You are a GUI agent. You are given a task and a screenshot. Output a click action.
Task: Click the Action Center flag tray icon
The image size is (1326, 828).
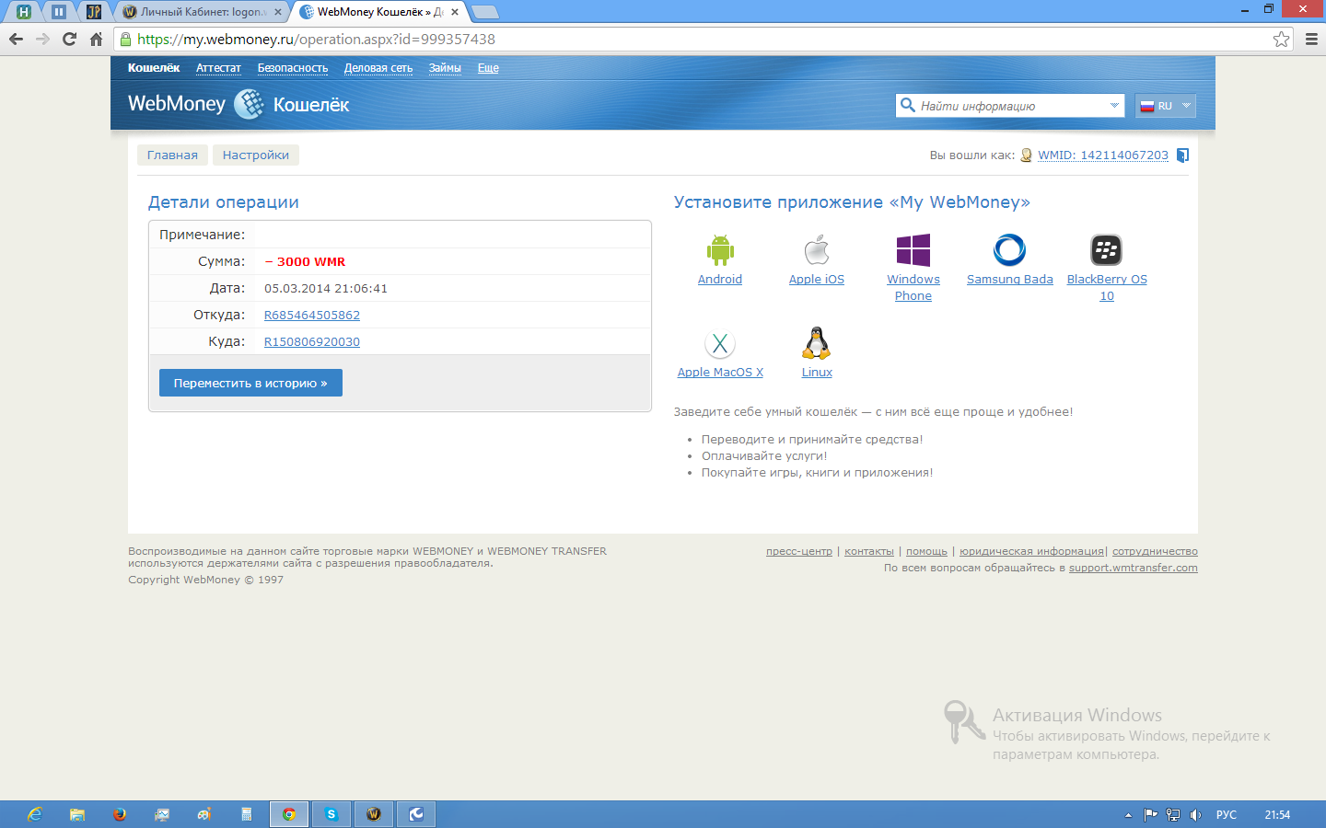(x=1150, y=814)
